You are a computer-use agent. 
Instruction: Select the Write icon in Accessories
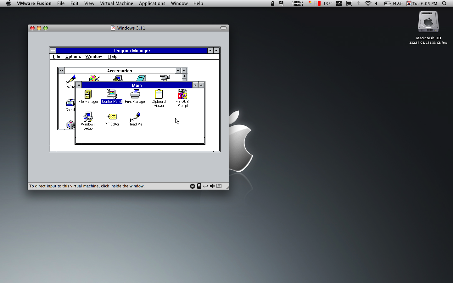coord(71,81)
